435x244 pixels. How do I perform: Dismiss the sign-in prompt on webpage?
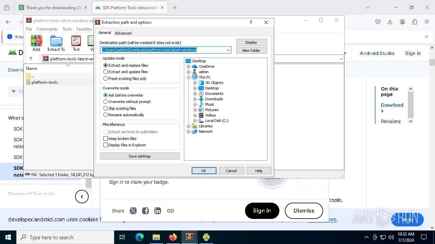[x=304, y=211]
